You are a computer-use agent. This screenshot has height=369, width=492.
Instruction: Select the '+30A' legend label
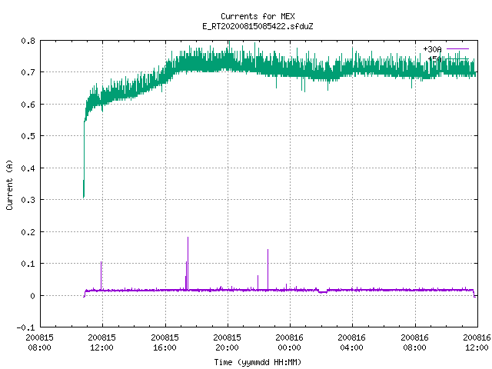[432, 49]
